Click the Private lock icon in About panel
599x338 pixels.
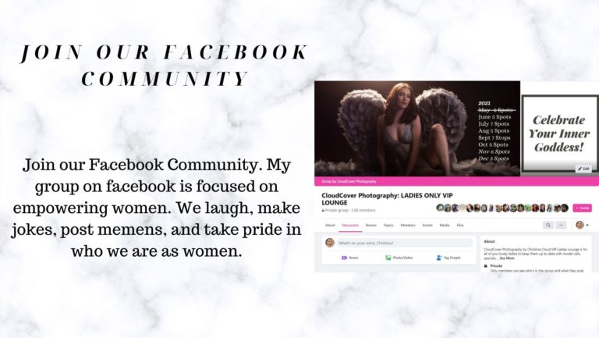[486, 265]
